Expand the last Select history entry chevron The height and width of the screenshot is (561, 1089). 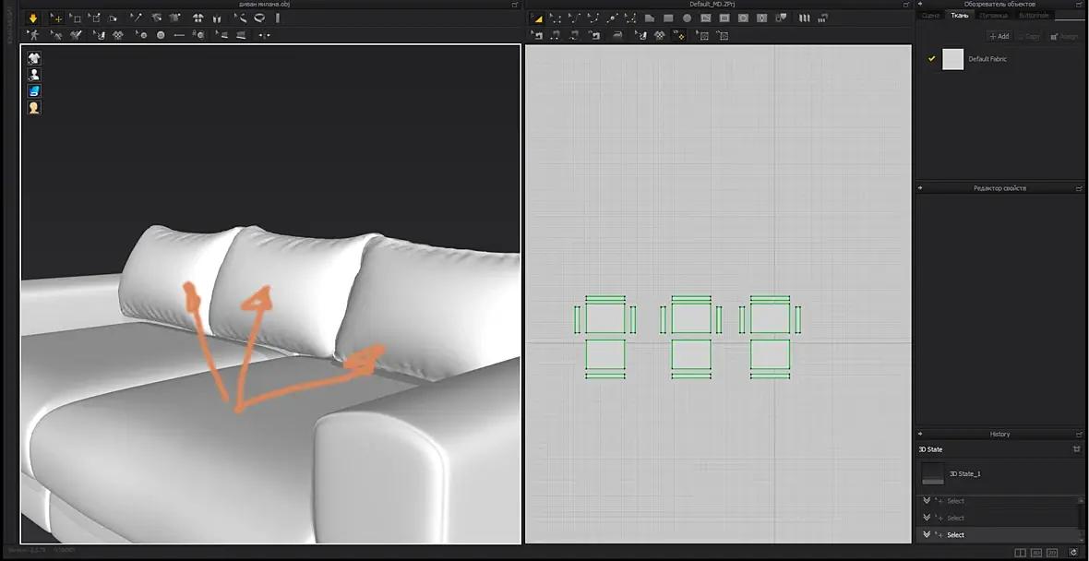click(927, 534)
